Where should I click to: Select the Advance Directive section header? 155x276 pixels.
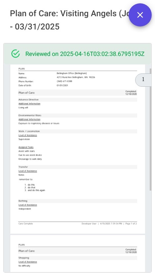point(78,100)
